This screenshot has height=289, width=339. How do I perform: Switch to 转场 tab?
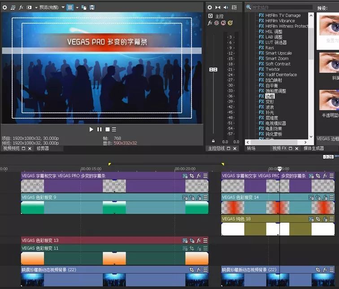(251, 148)
